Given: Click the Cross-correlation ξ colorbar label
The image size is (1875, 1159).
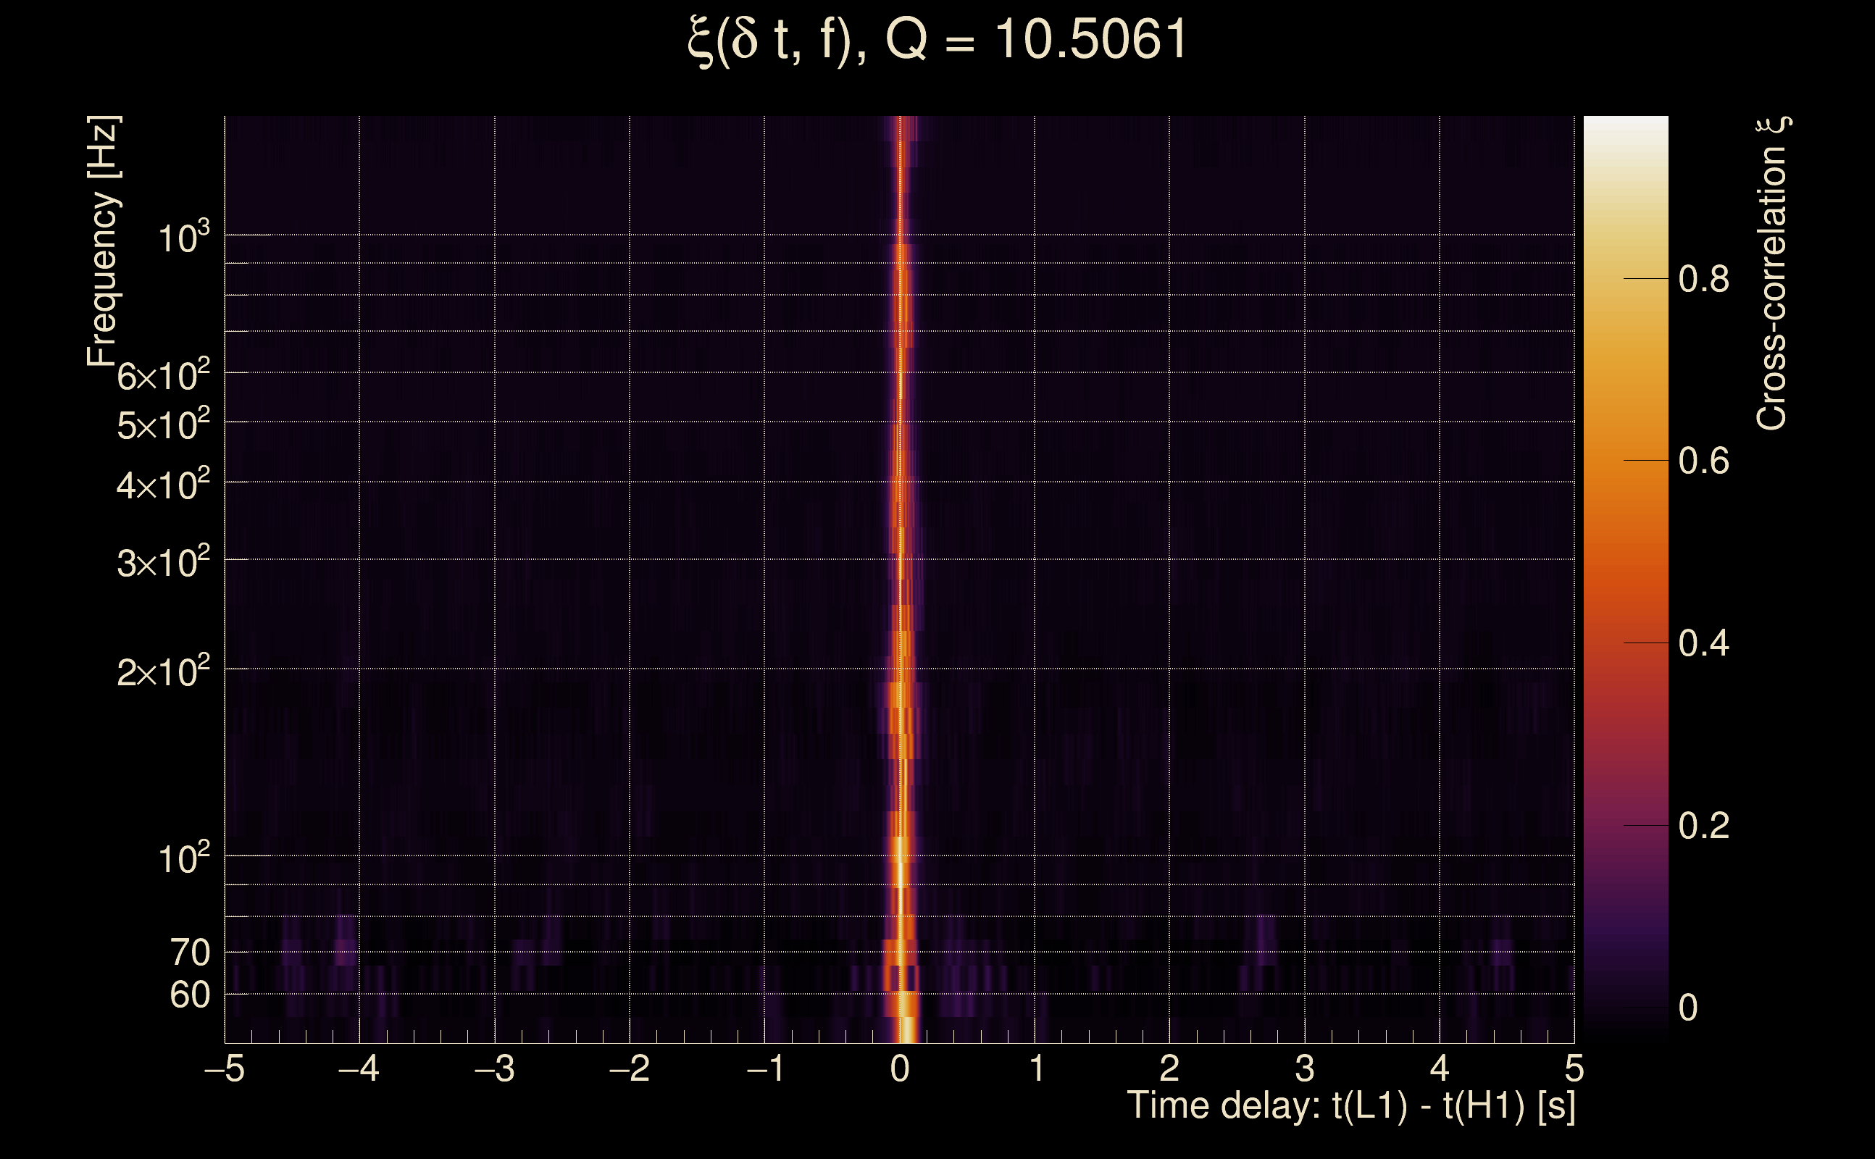Looking at the screenshot, I should pyautogui.click(x=1772, y=273).
